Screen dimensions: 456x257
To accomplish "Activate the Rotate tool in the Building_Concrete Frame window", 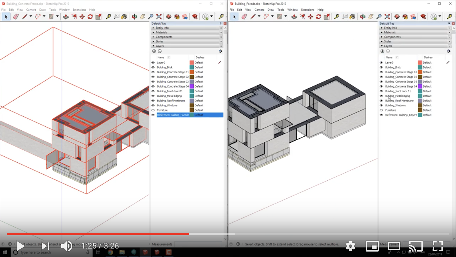I will click(x=90, y=17).
